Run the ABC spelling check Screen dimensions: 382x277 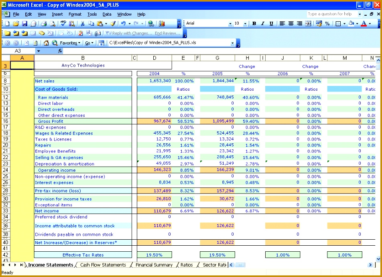pyautogui.click(x=63, y=23)
